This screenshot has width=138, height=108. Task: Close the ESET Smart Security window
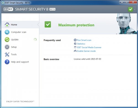point(133,2)
